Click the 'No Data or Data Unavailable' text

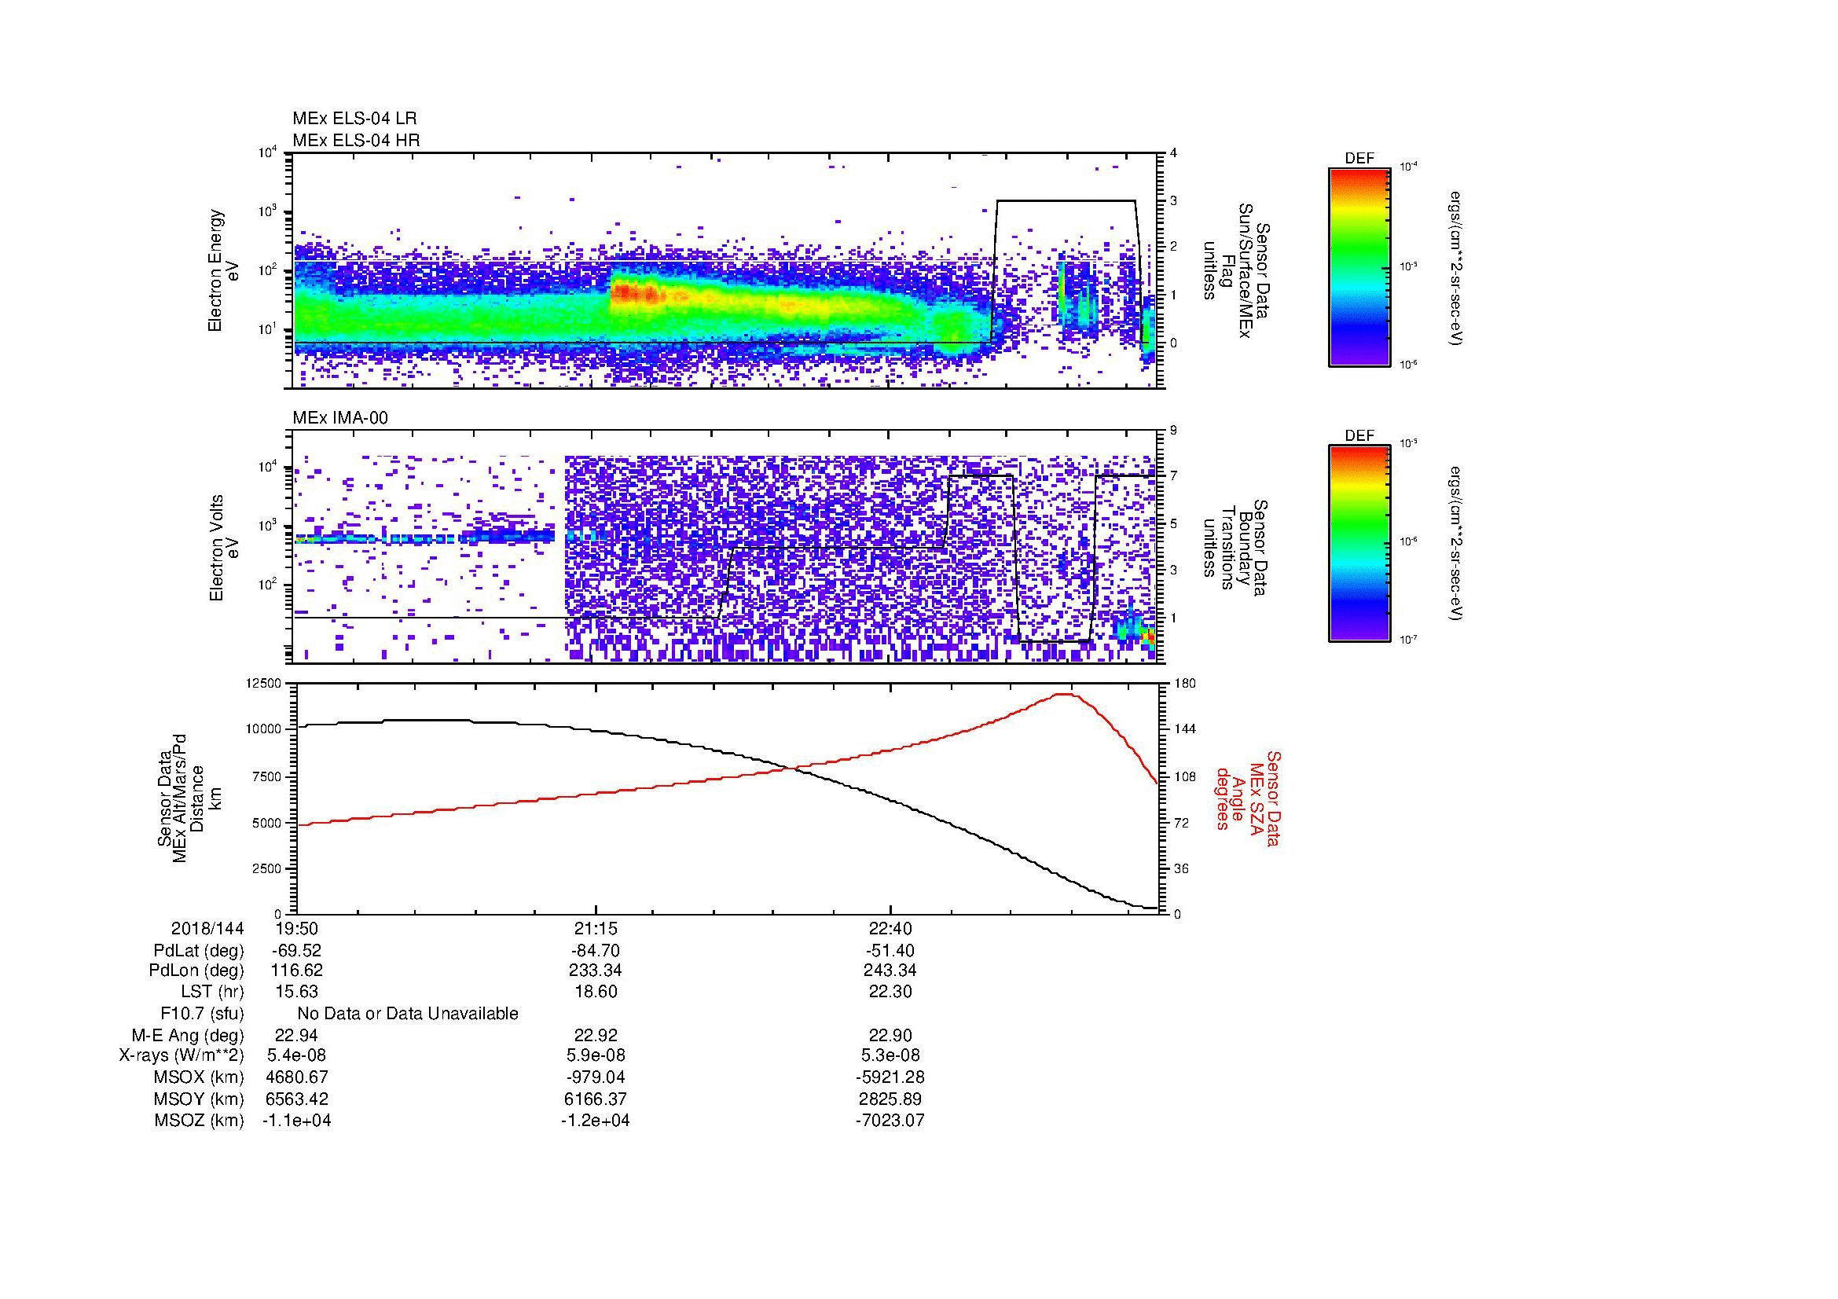[x=408, y=1014]
